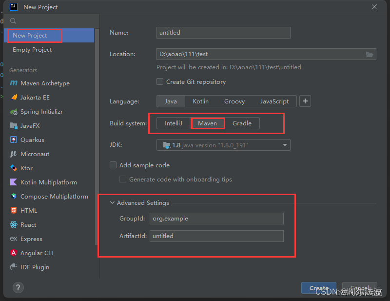
Task: Click the search magnifier icon
Action: click(x=13, y=21)
